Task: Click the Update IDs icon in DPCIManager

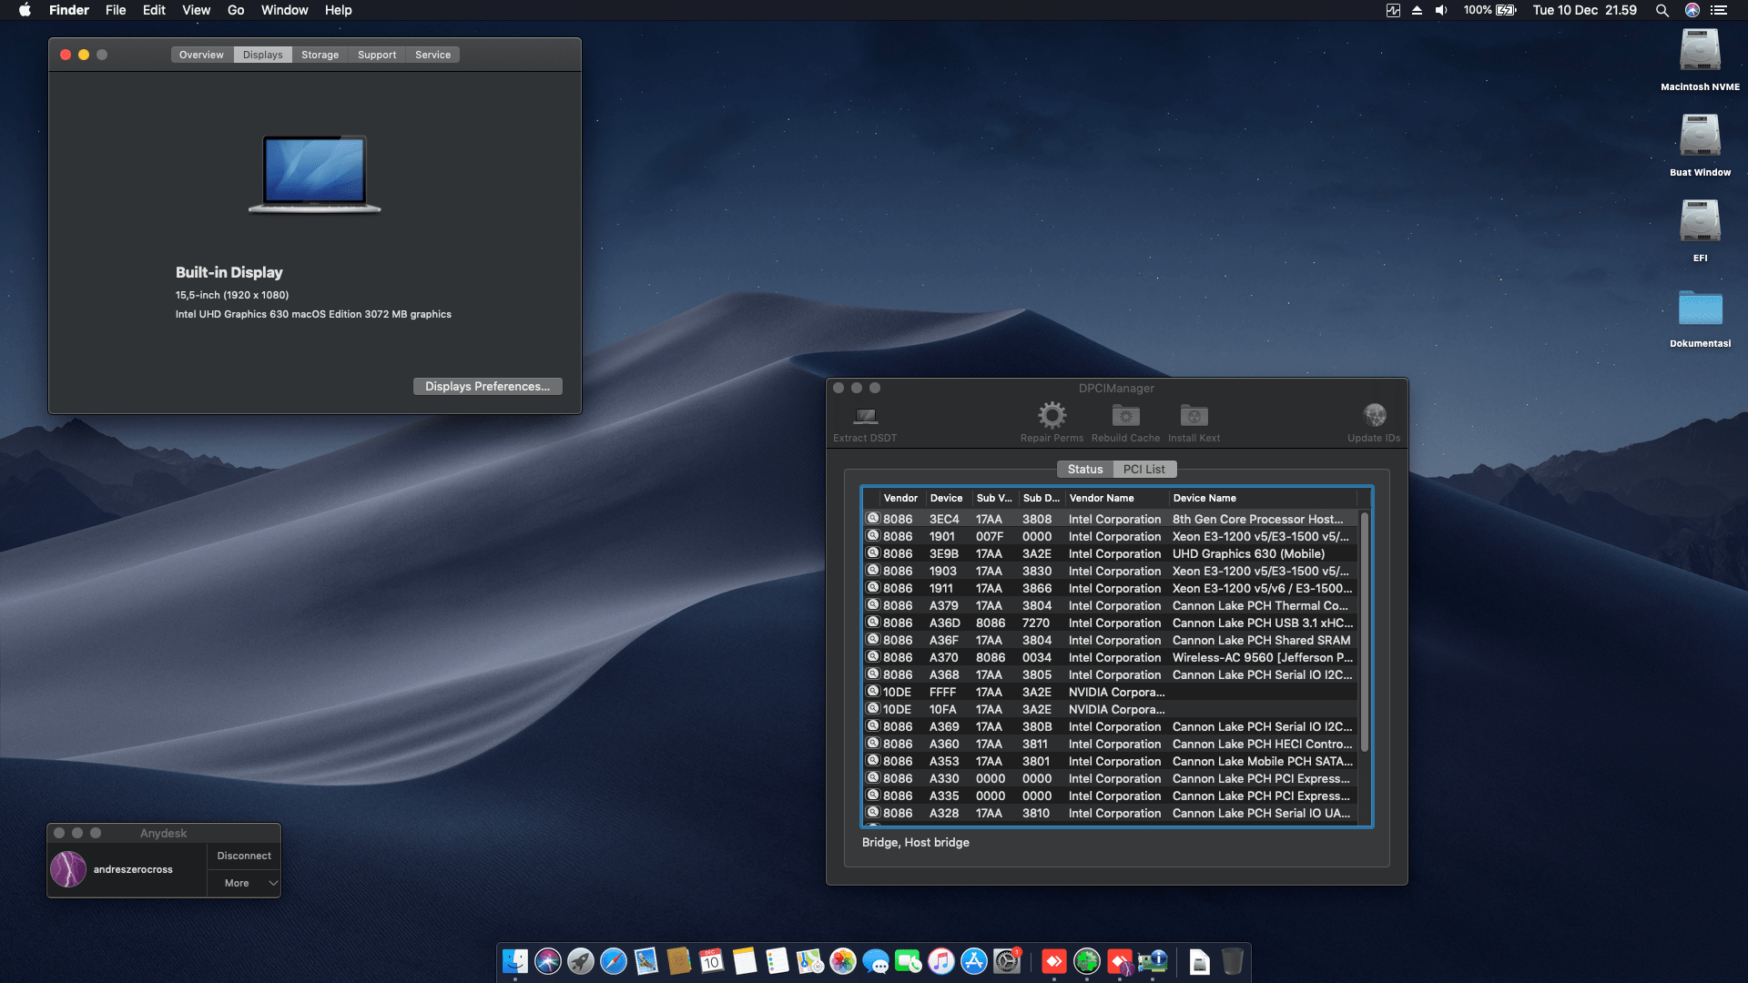Action: (x=1374, y=416)
